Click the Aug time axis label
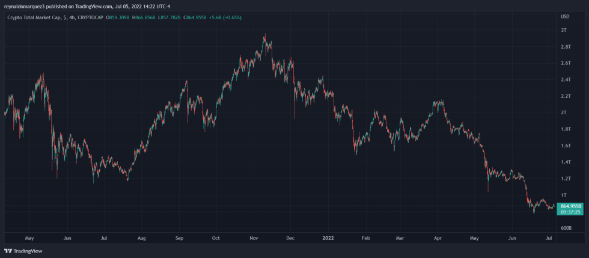589x258 pixels. coord(142,238)
